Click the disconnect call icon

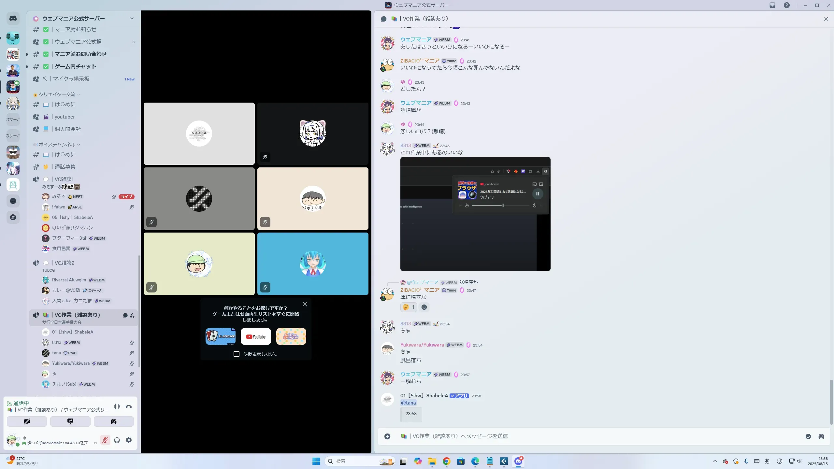[129, 406]
